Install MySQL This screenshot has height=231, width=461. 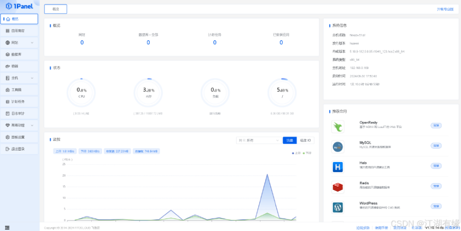pyautogui.click(x=436, y=145)
